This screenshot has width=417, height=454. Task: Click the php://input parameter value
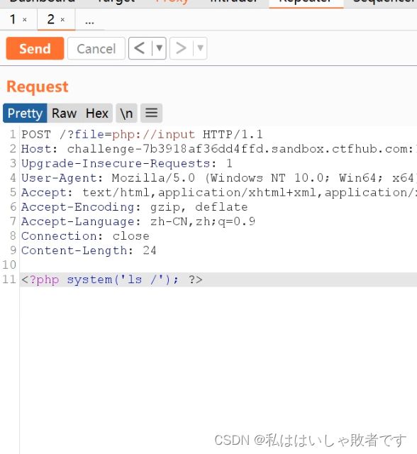pos(153,135)
